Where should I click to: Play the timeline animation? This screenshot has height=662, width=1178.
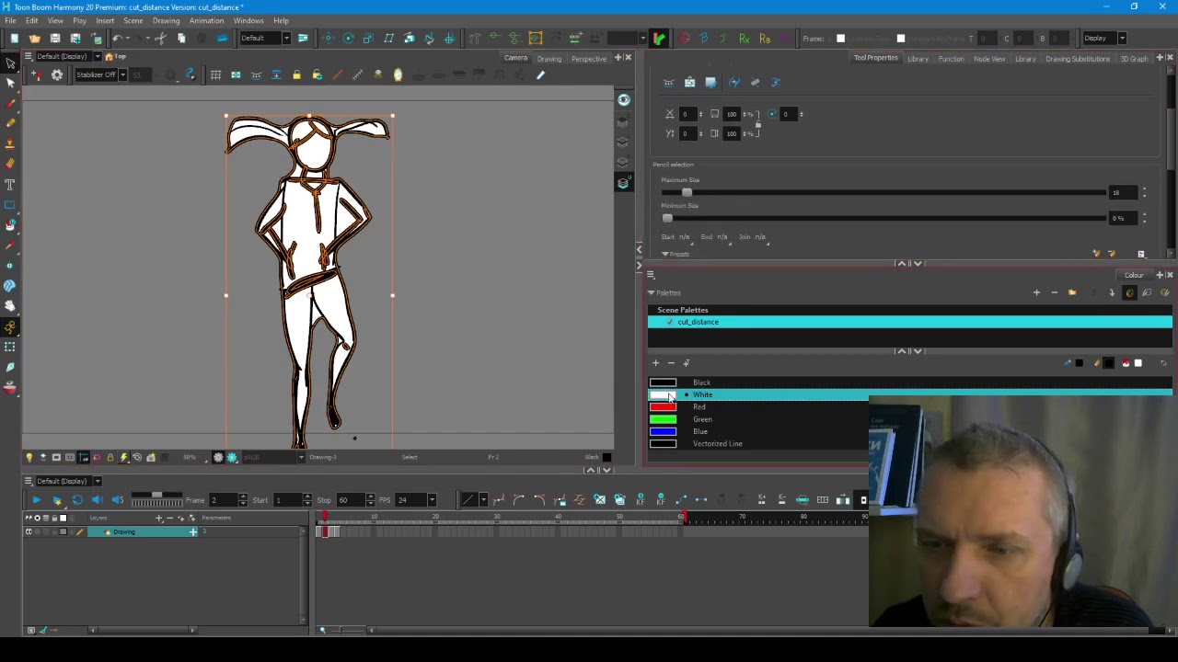pyautogui.click(x=36, y=500)
